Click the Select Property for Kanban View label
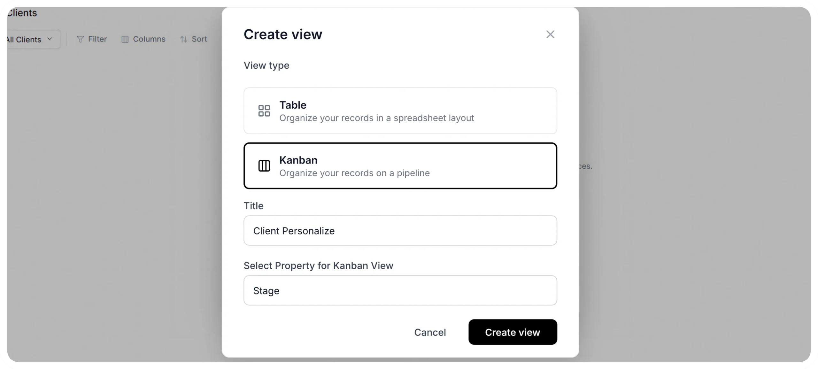818x369 pixels. pyautogui.click(x=318, y=265)
